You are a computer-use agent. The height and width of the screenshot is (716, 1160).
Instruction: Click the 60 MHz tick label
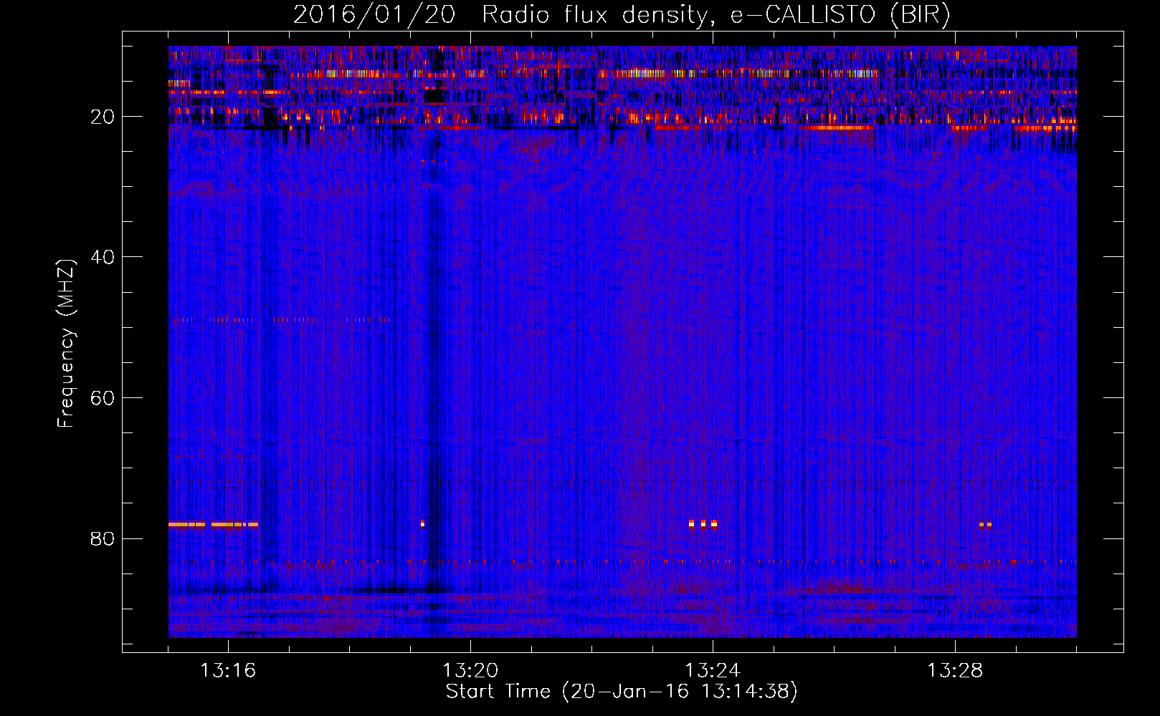[103, 398]
